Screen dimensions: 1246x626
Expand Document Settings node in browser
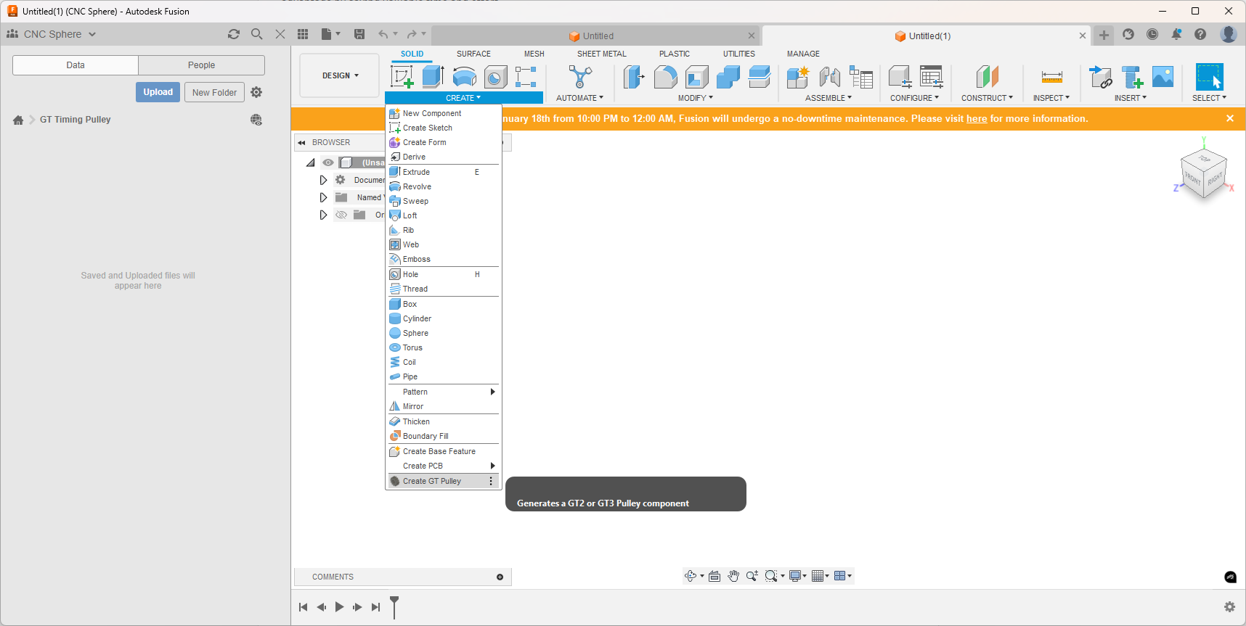point(323,180)
